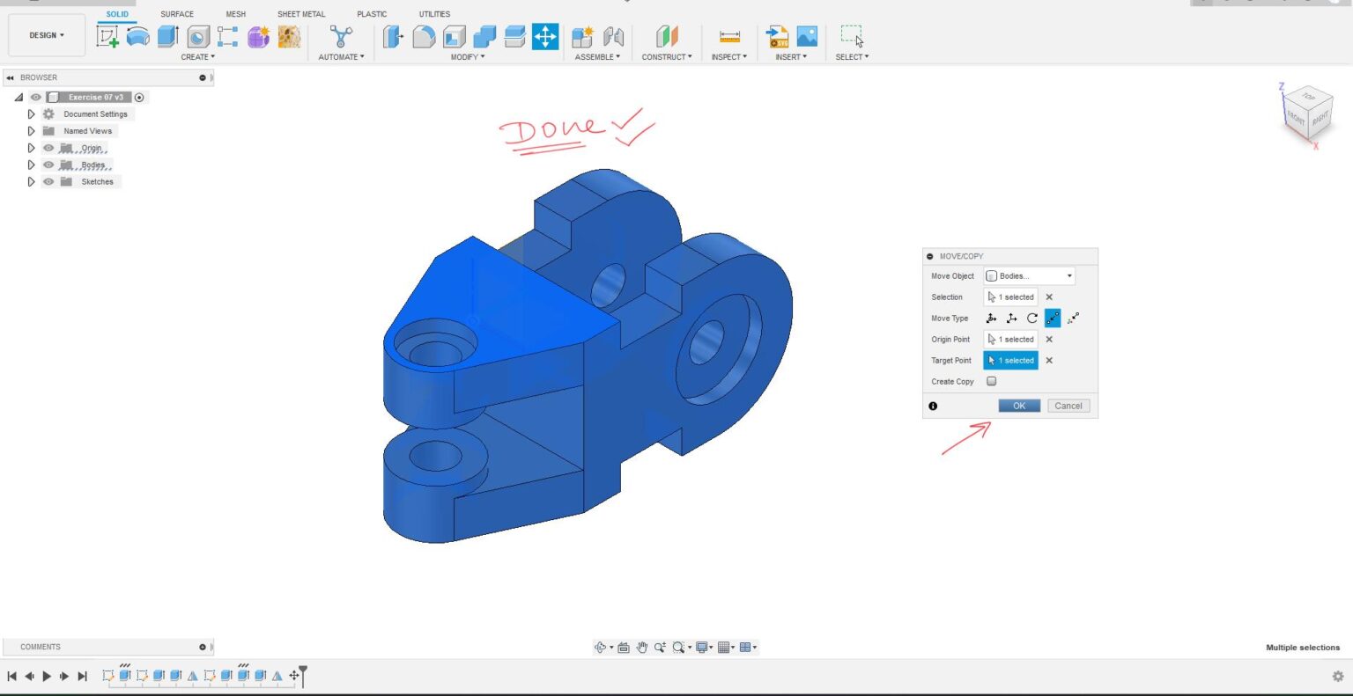
Task: Activate the Extrude tool
Action: 166,35
